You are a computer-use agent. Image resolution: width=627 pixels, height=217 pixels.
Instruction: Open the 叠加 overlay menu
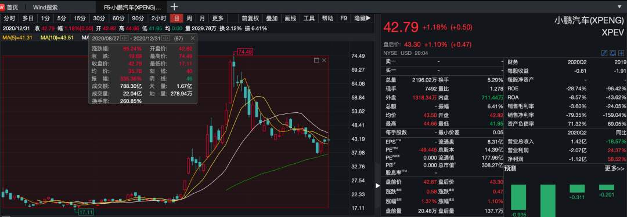coord(272,19)
